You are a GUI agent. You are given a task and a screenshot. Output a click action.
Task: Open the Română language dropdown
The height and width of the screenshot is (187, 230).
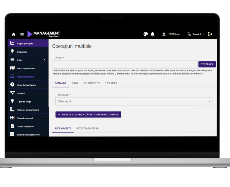(x=195, y=34)
